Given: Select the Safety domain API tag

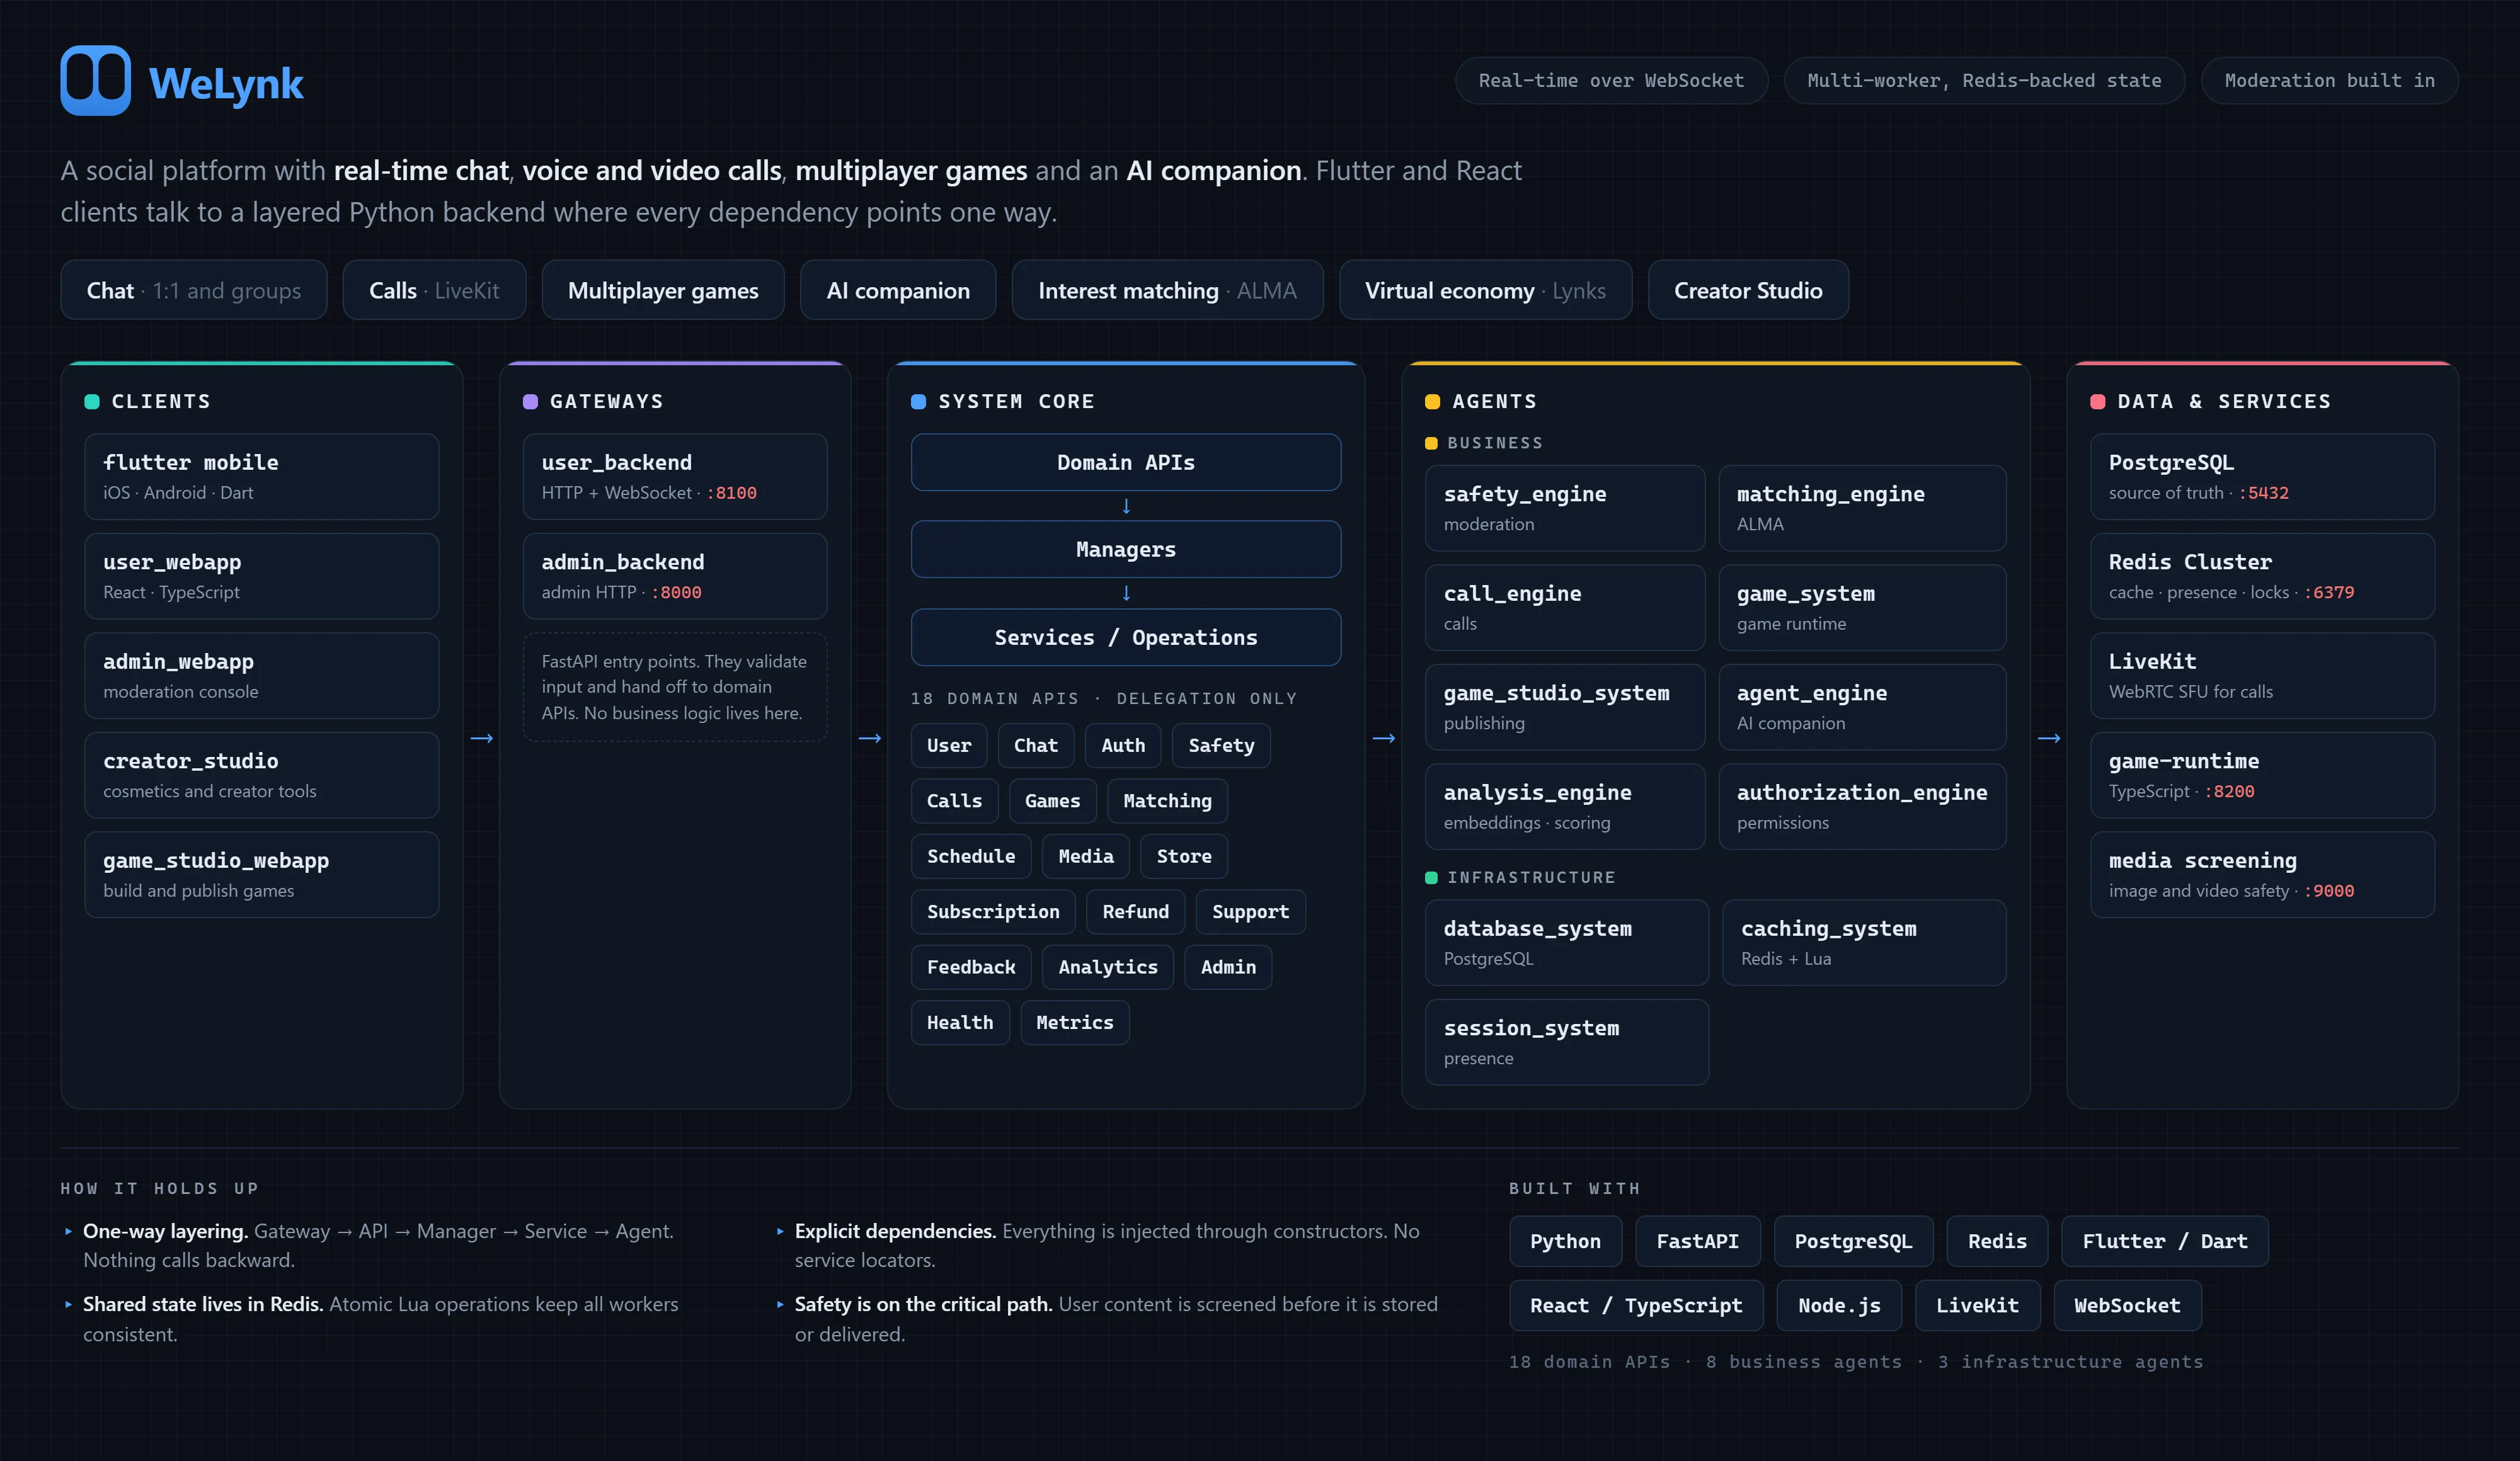Looking at the screenshot, I should click(x=1221, y=746).
